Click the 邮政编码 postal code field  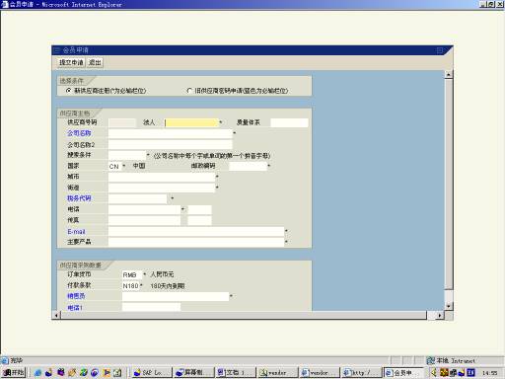pyautogui.click(x=248, y=166)
